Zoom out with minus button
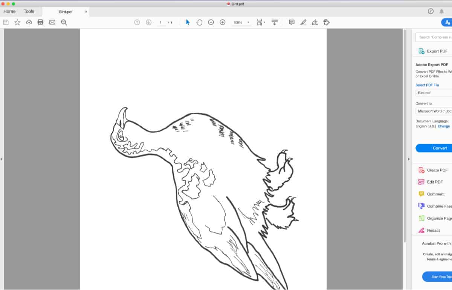Image resolution: width=452 pixels, height=290 pixels. (x=211, y=23)
